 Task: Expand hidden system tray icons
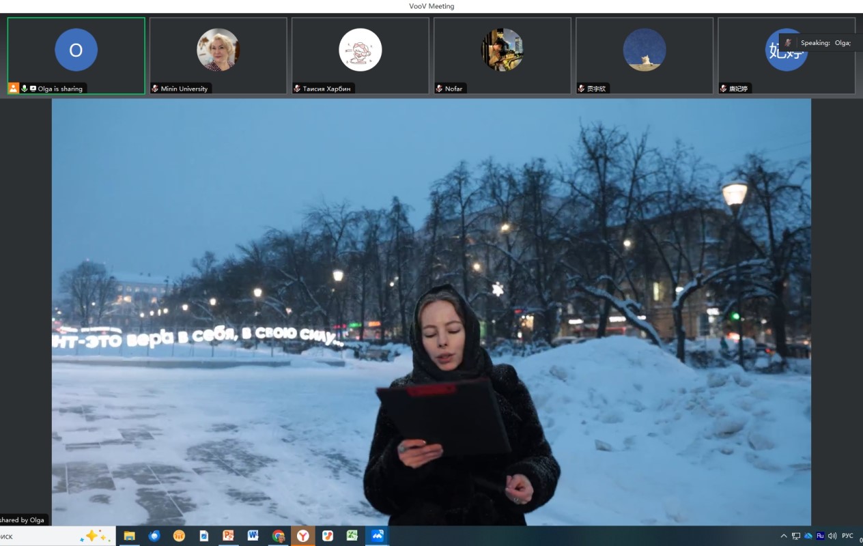click(784, 536)
